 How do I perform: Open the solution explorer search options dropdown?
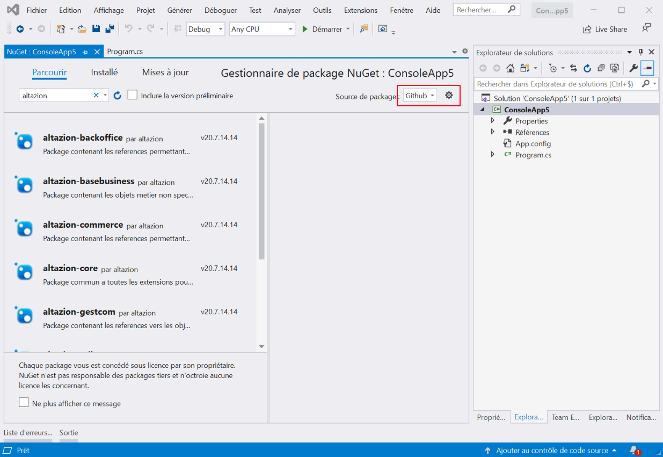point(655,84)
